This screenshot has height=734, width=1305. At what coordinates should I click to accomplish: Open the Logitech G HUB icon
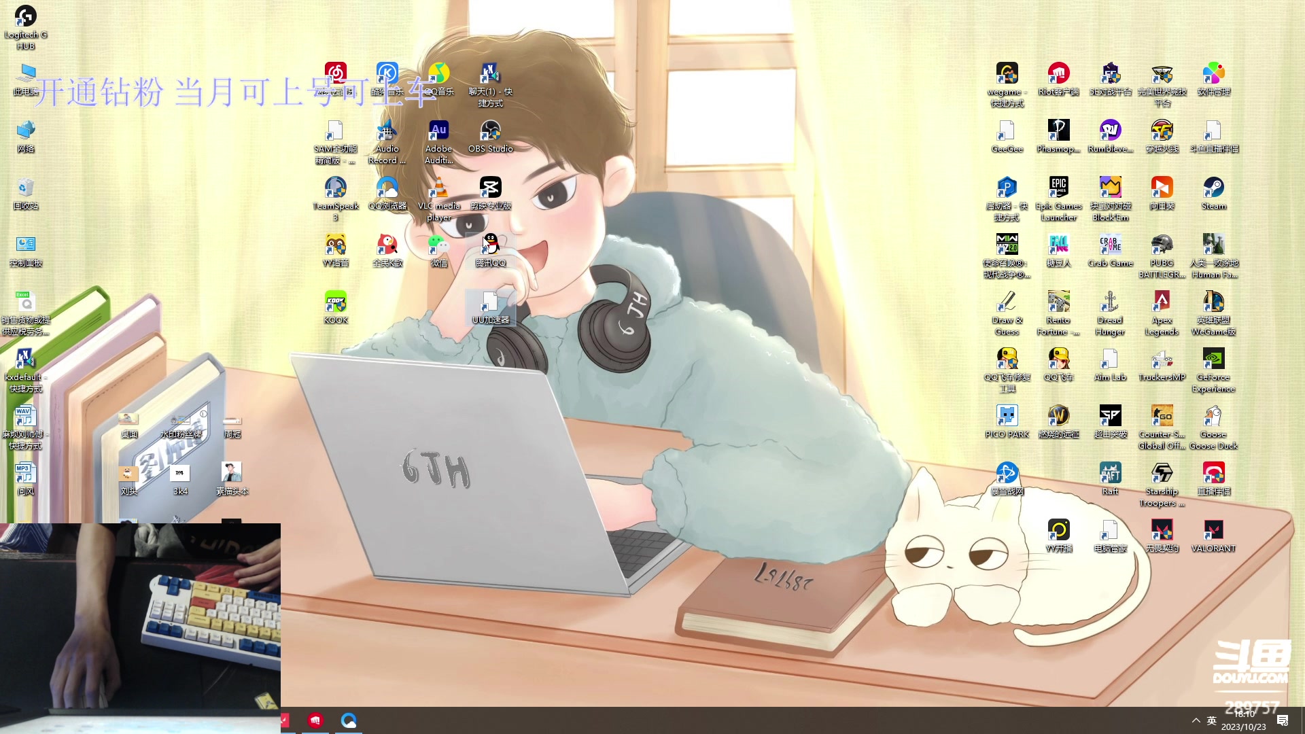pyautogui.click(x=26, y=17)
